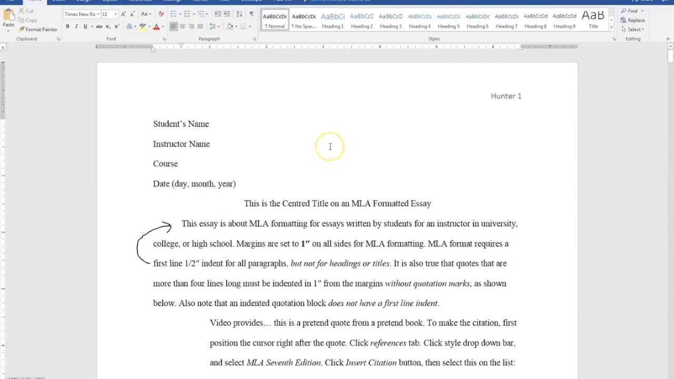Open Line and Paragraph Spacing icon

coord(212,26)
